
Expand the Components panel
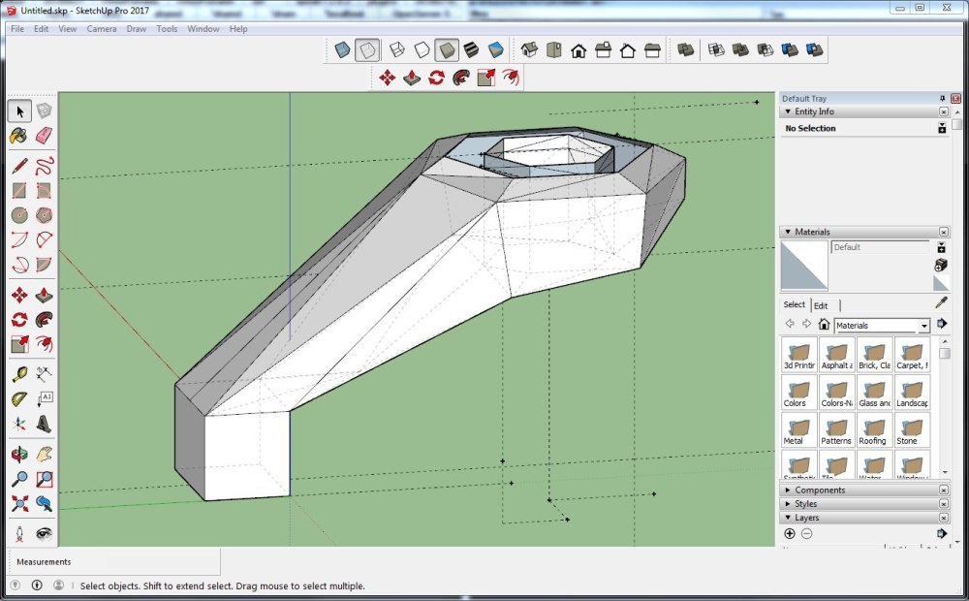click(x=788, y=490)
